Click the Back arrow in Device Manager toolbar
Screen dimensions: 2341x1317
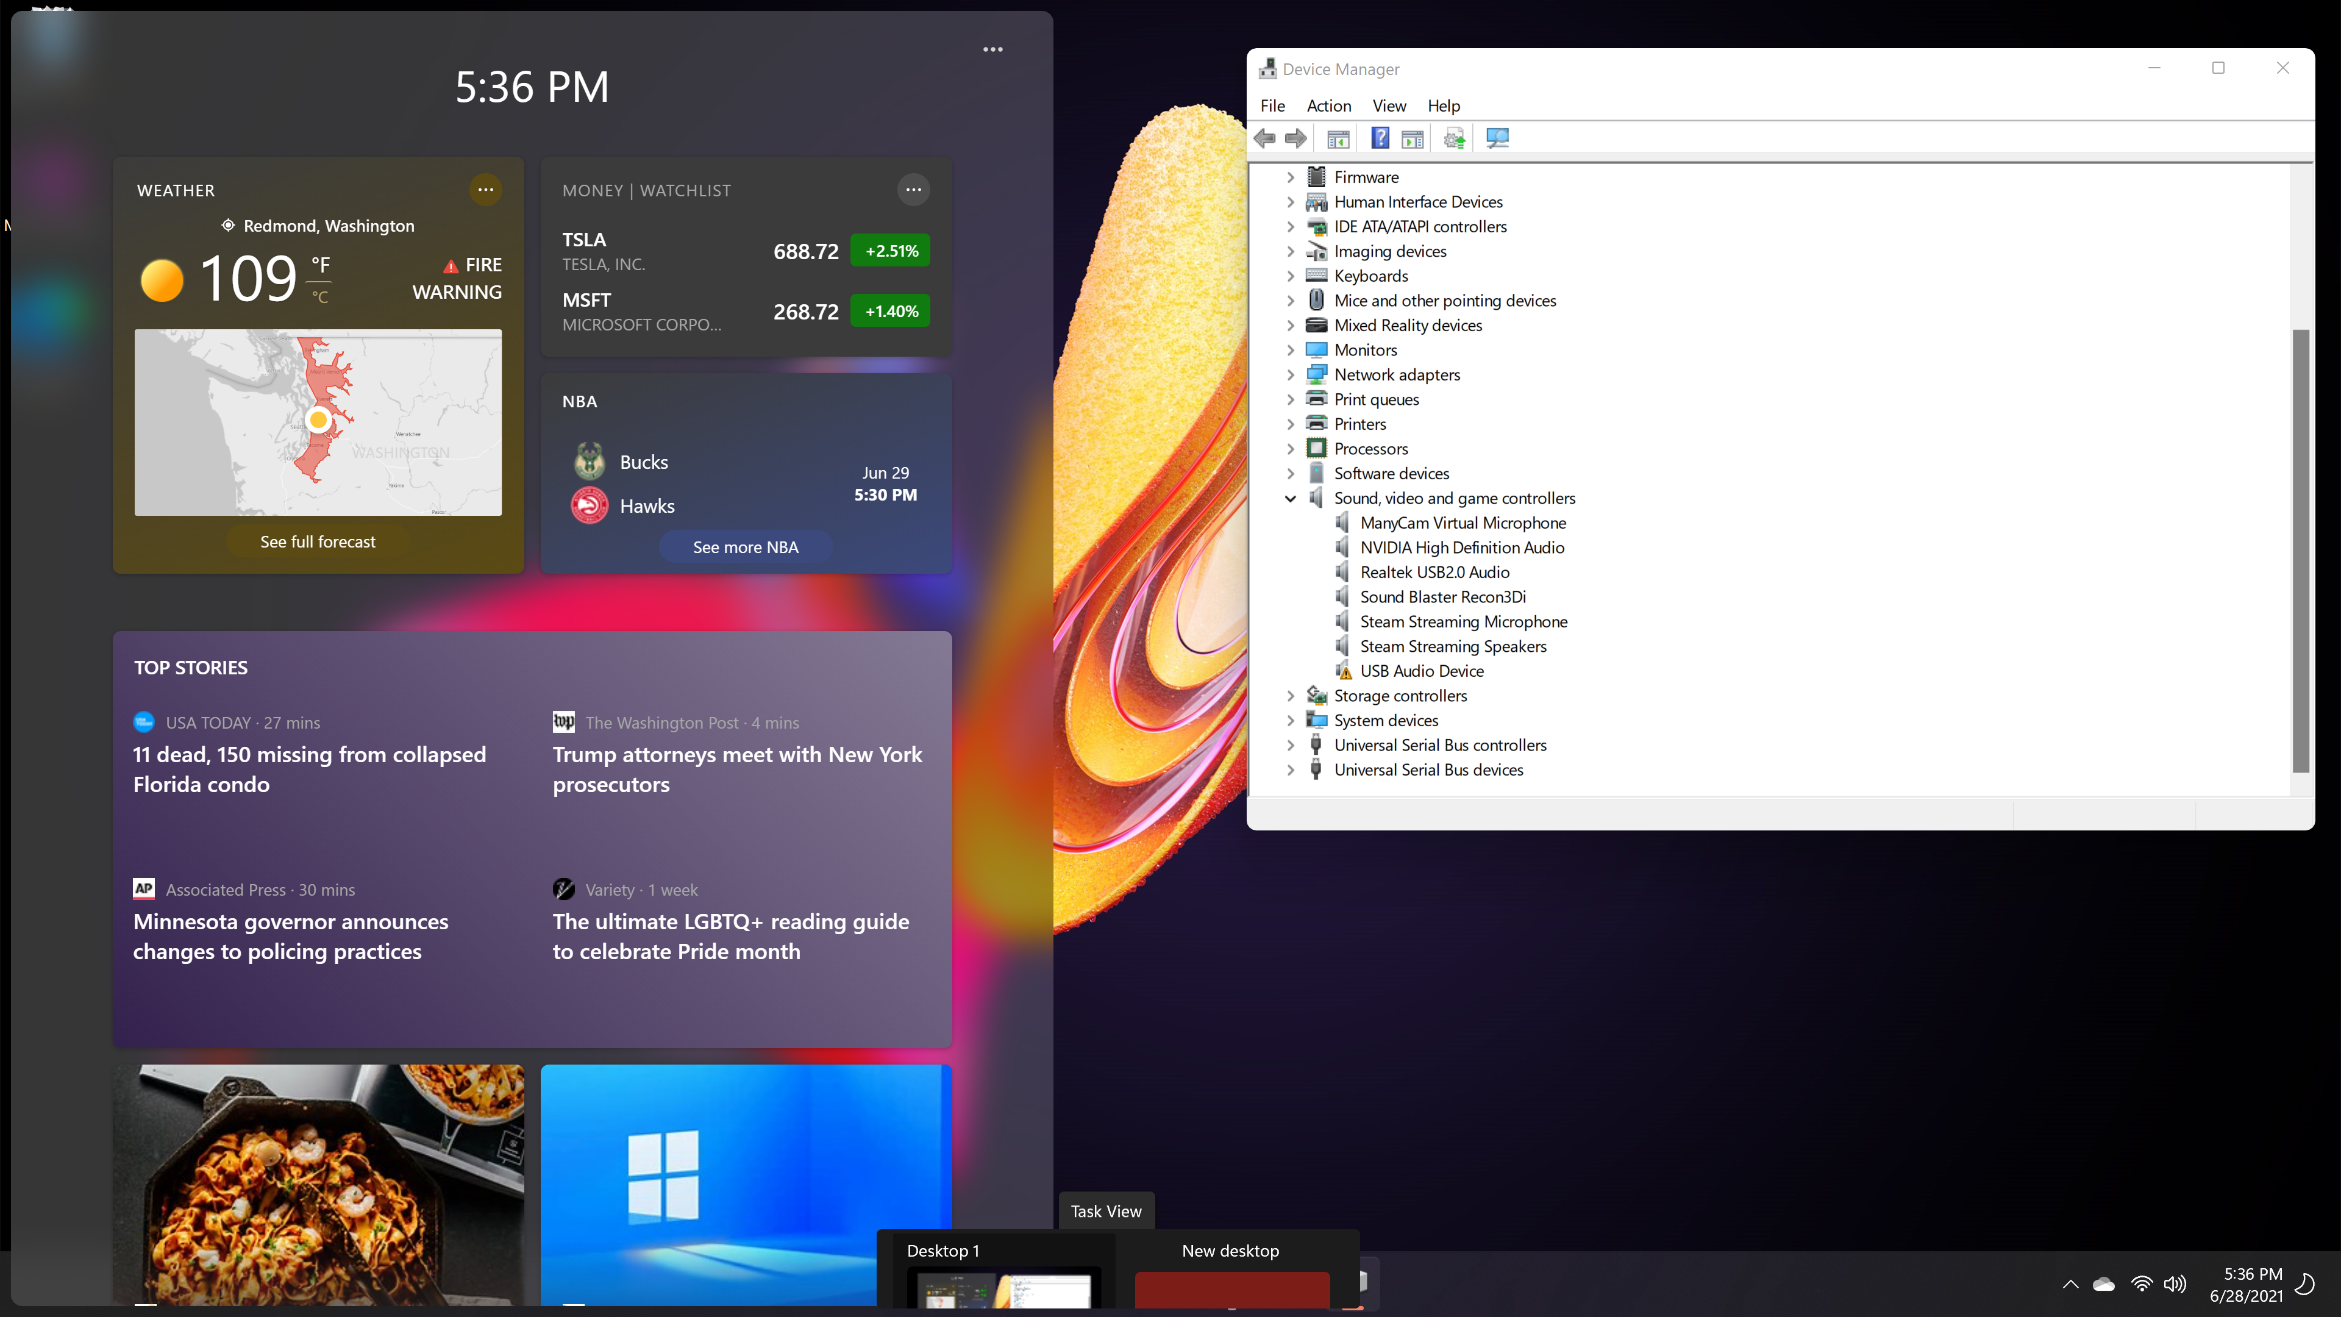coord(1264,138)
